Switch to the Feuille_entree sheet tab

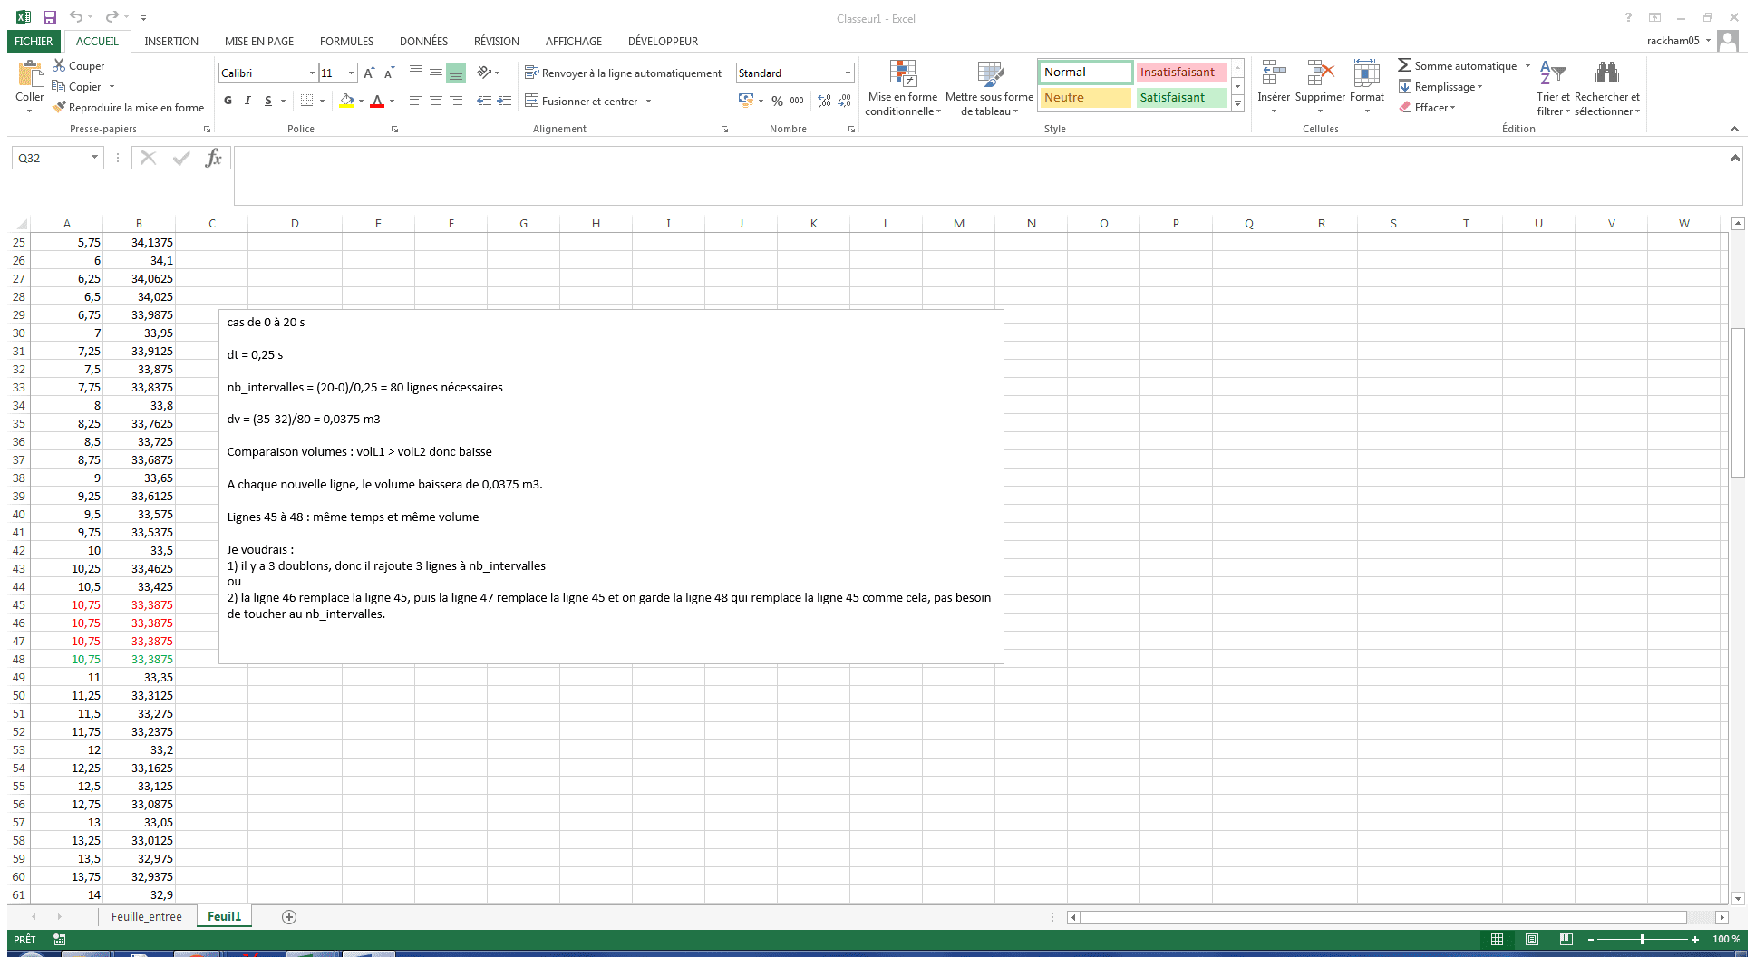[x=146, y=917]
